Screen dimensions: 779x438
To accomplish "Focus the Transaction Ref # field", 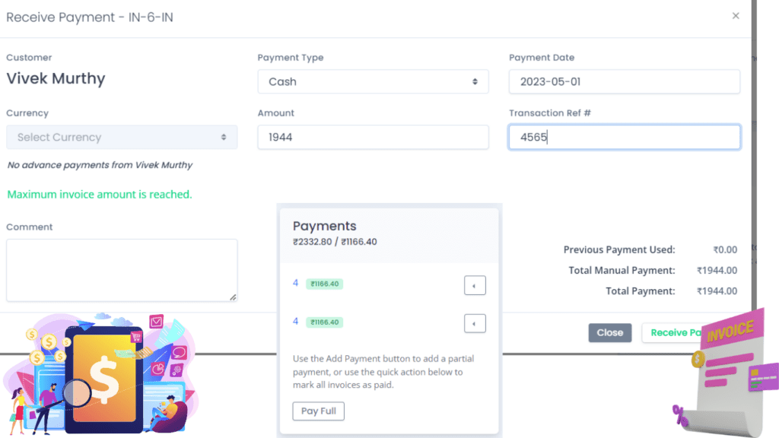I will [625, 137].
